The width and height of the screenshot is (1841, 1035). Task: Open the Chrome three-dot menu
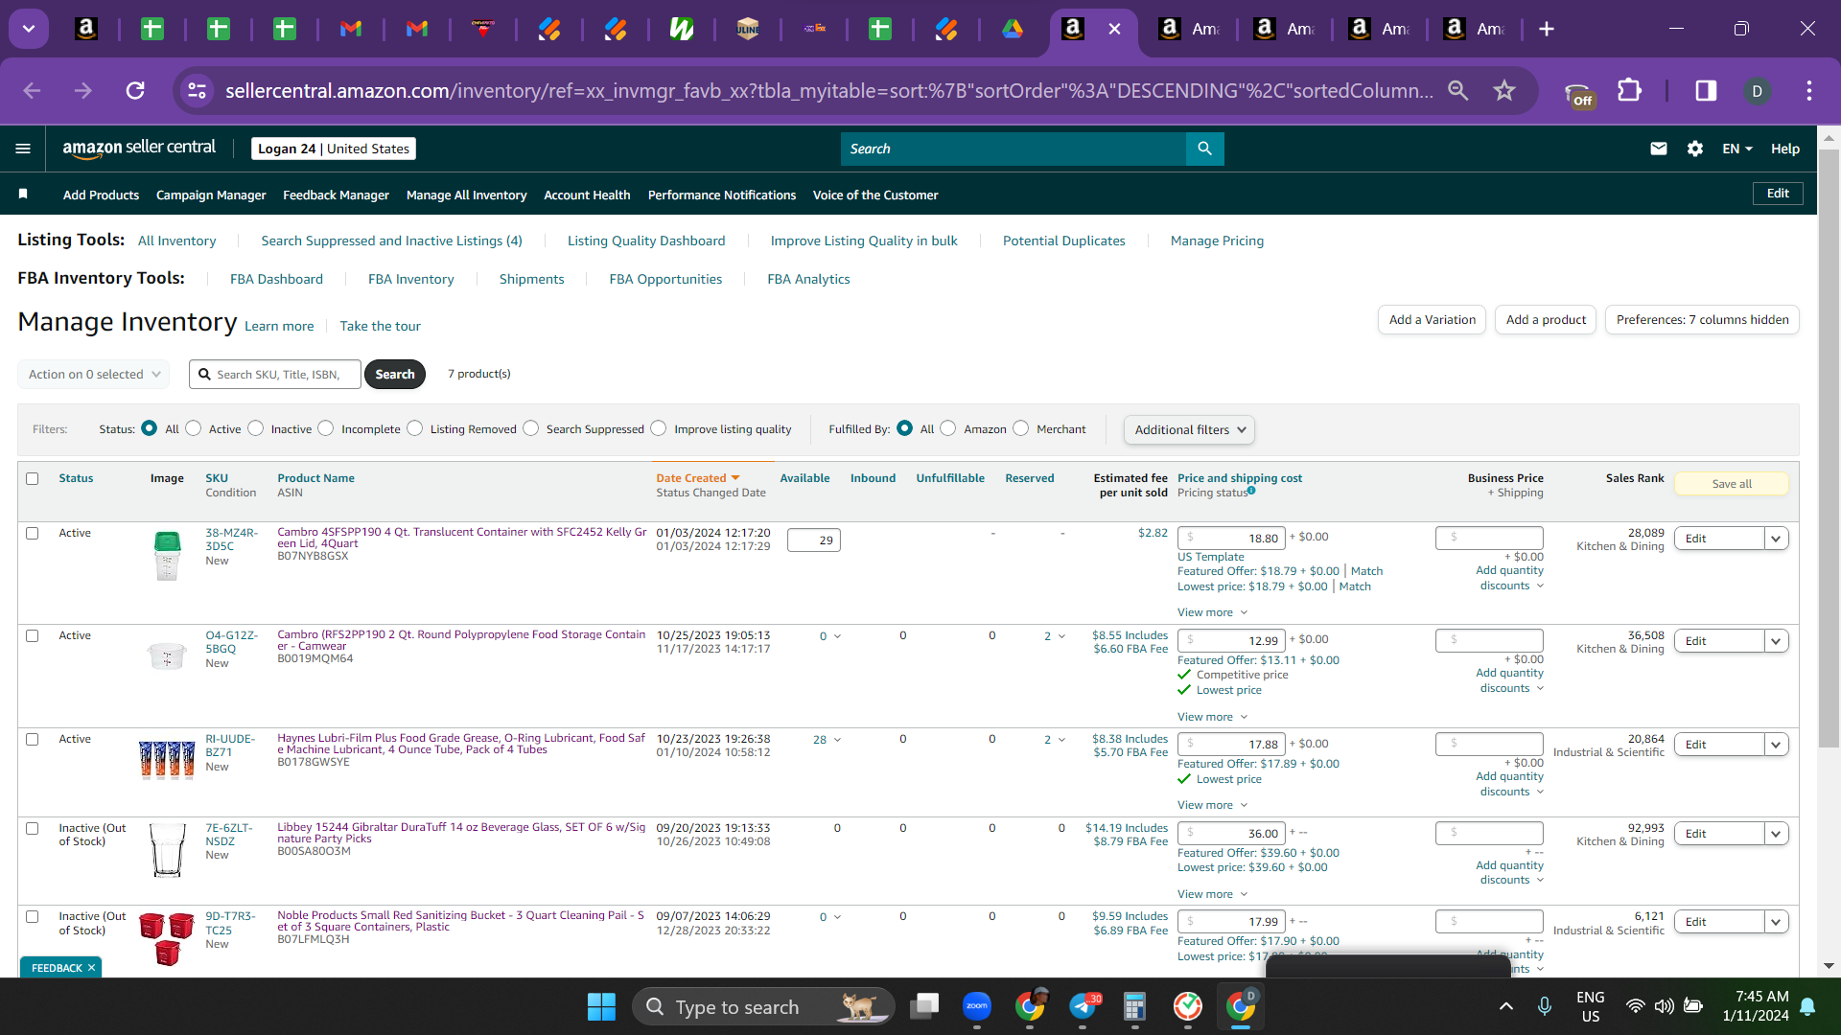point(1809,90)
